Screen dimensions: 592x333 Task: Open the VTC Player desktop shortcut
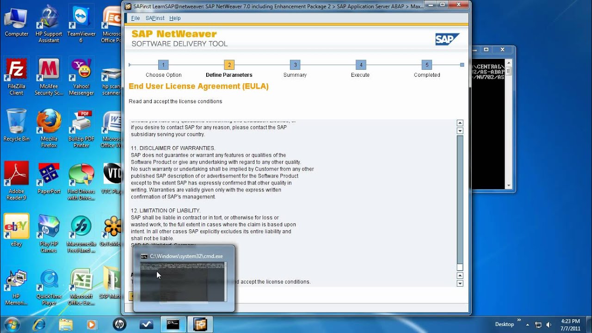[x=111, y=178]
